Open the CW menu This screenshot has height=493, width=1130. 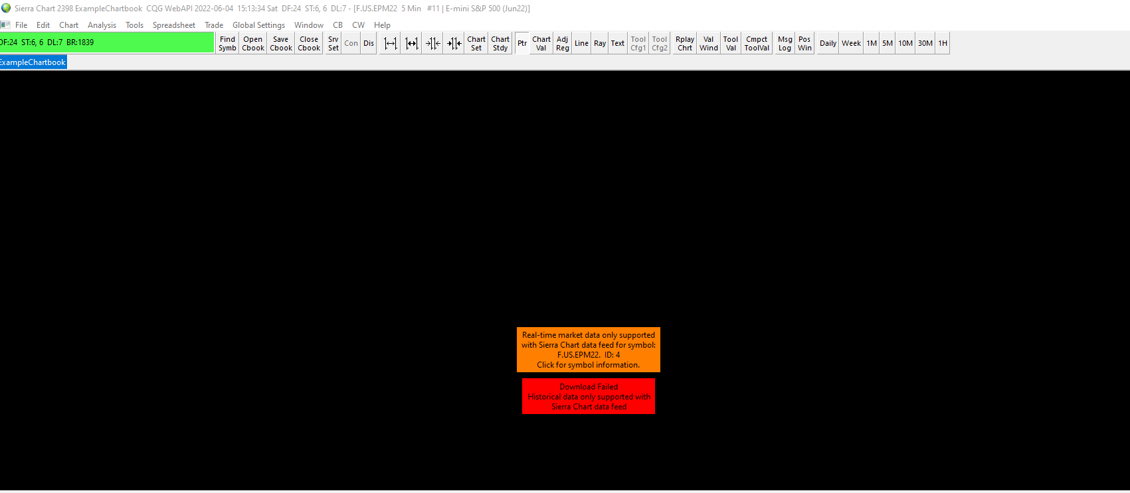click(358, 25)
